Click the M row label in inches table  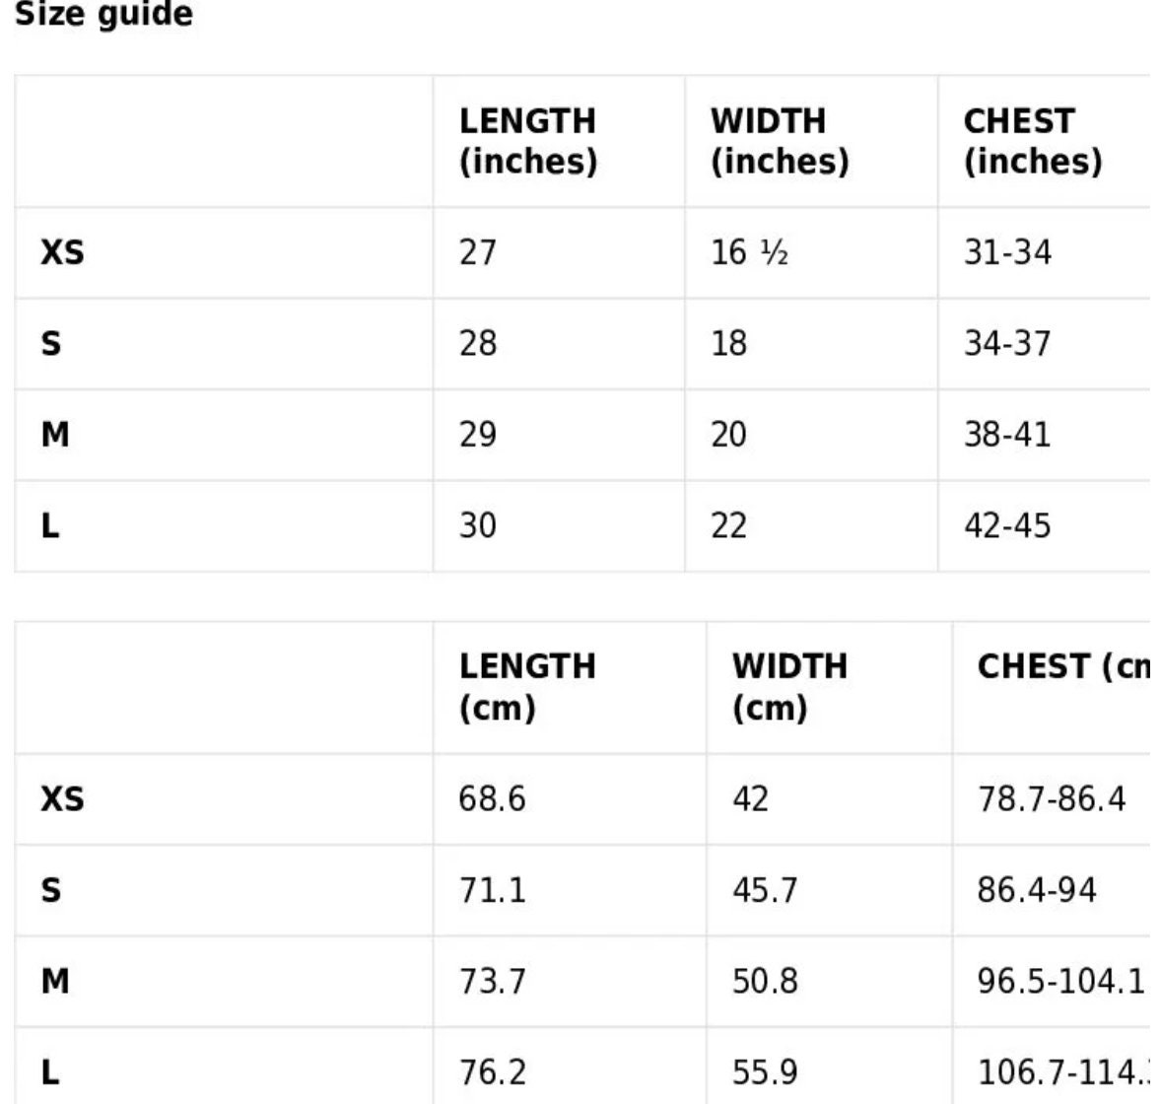pos(55,435)
